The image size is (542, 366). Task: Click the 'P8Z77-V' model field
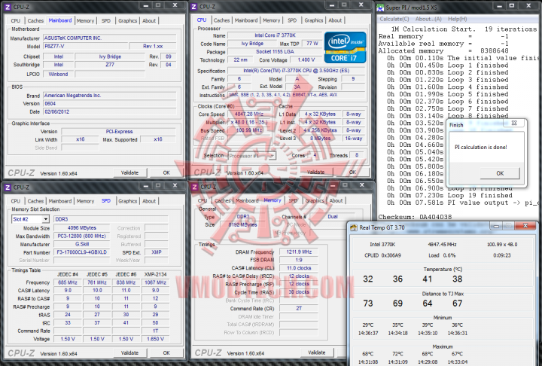pos(85,46)
